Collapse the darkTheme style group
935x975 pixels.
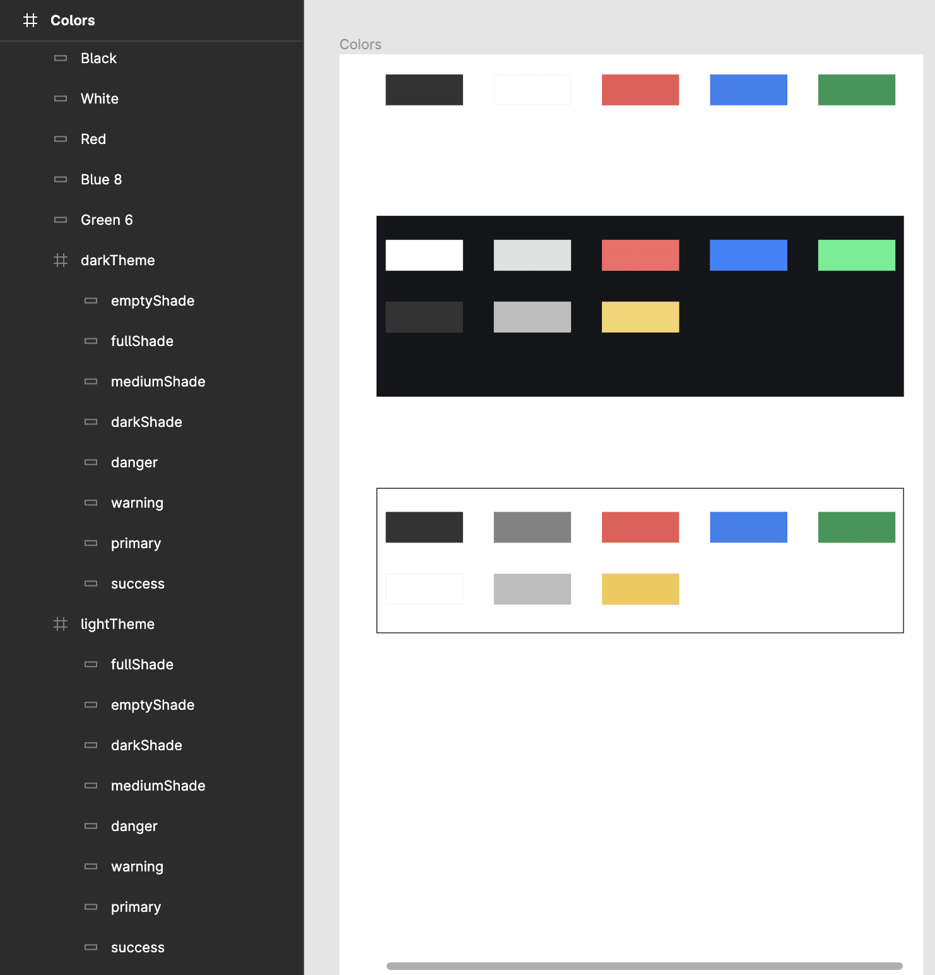pyautogui.click(x=117, y=260)
